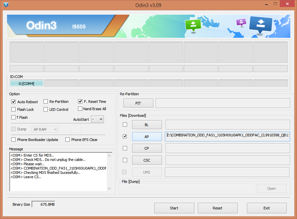Viewport: 297px width, 219px height.
Task: Click the purple download icon in banner
Action: tap(241, 22)
